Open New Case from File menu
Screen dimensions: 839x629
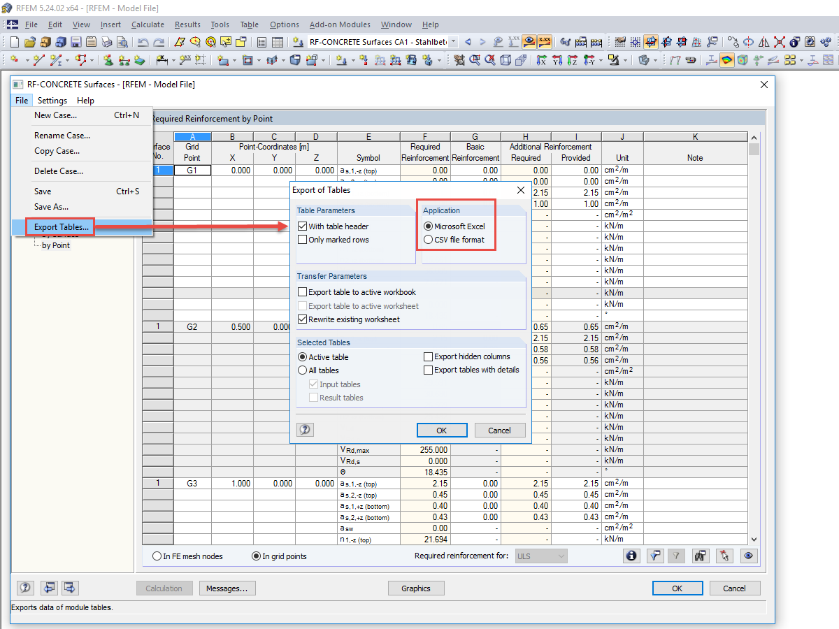[83, 115]
